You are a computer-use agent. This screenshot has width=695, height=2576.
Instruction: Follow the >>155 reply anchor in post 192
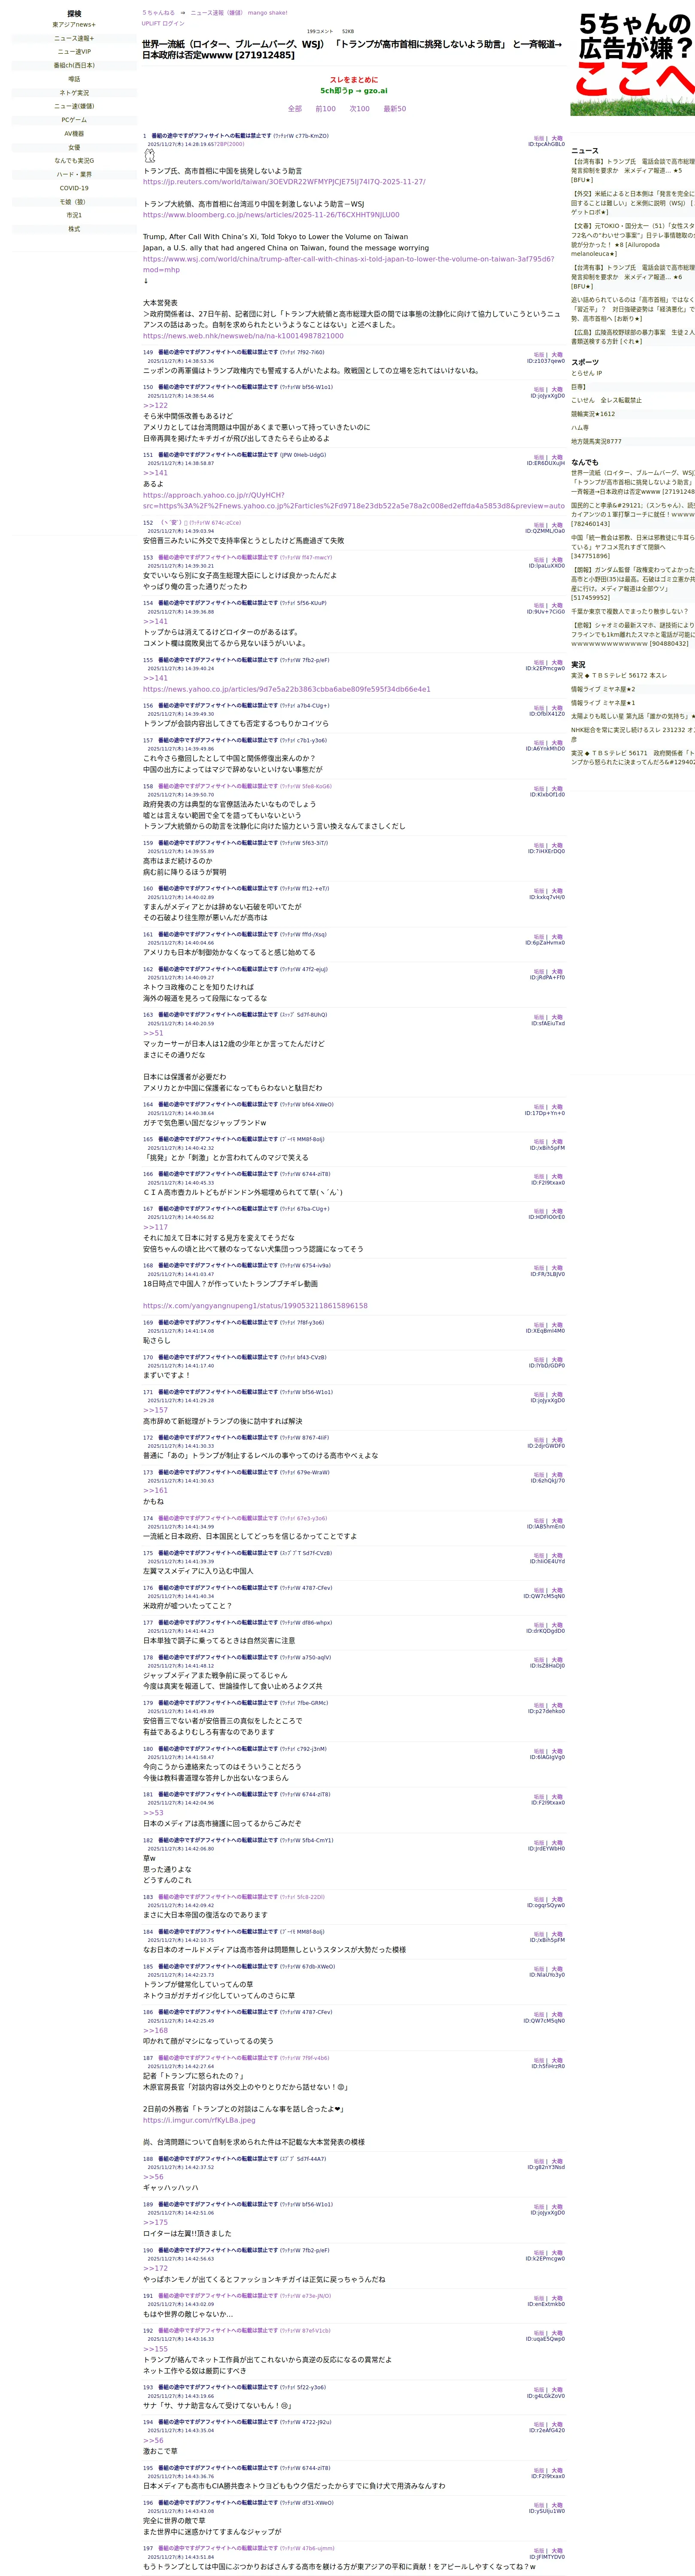pos(155,2349)
